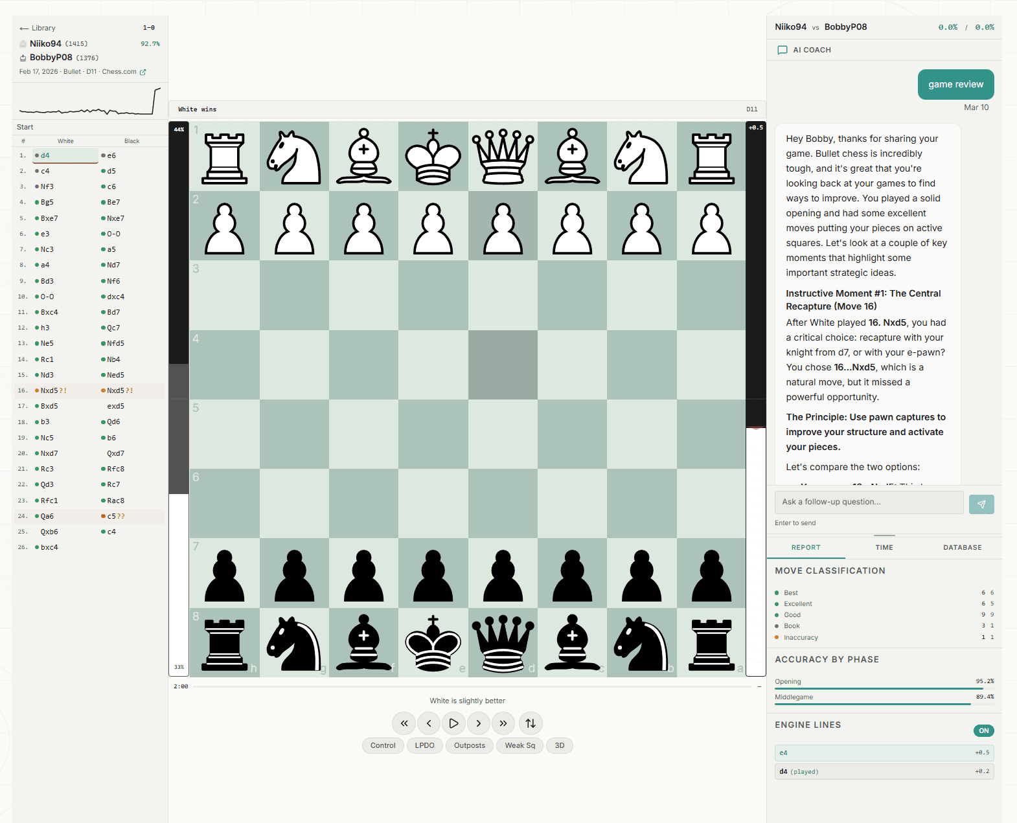The width and height of the screenshot is (1017, 823).
Task: Select white move 13. Ne5
Action: 65,343
